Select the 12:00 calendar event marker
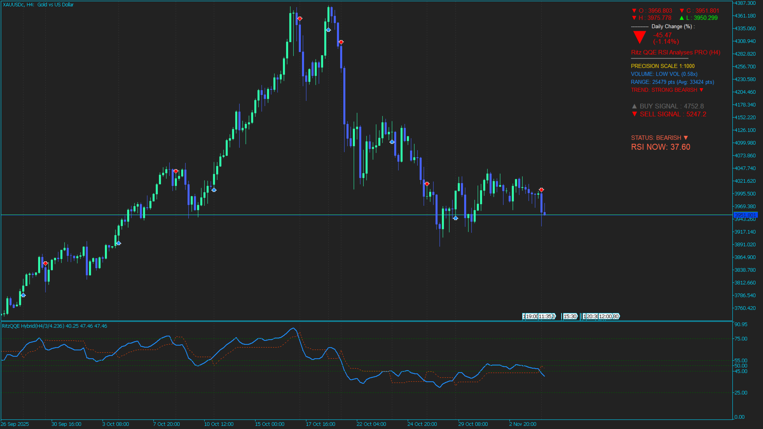This screenshot has width=763, height=429. 606,317
